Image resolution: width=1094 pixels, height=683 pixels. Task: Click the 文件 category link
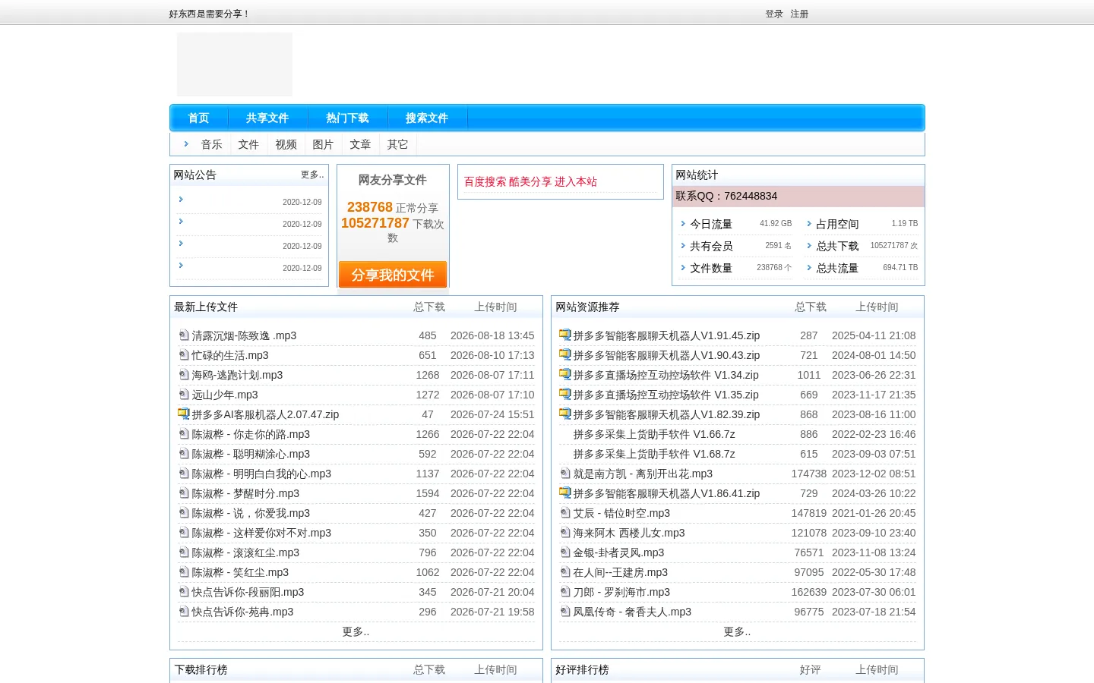click(x=248, y=144)
